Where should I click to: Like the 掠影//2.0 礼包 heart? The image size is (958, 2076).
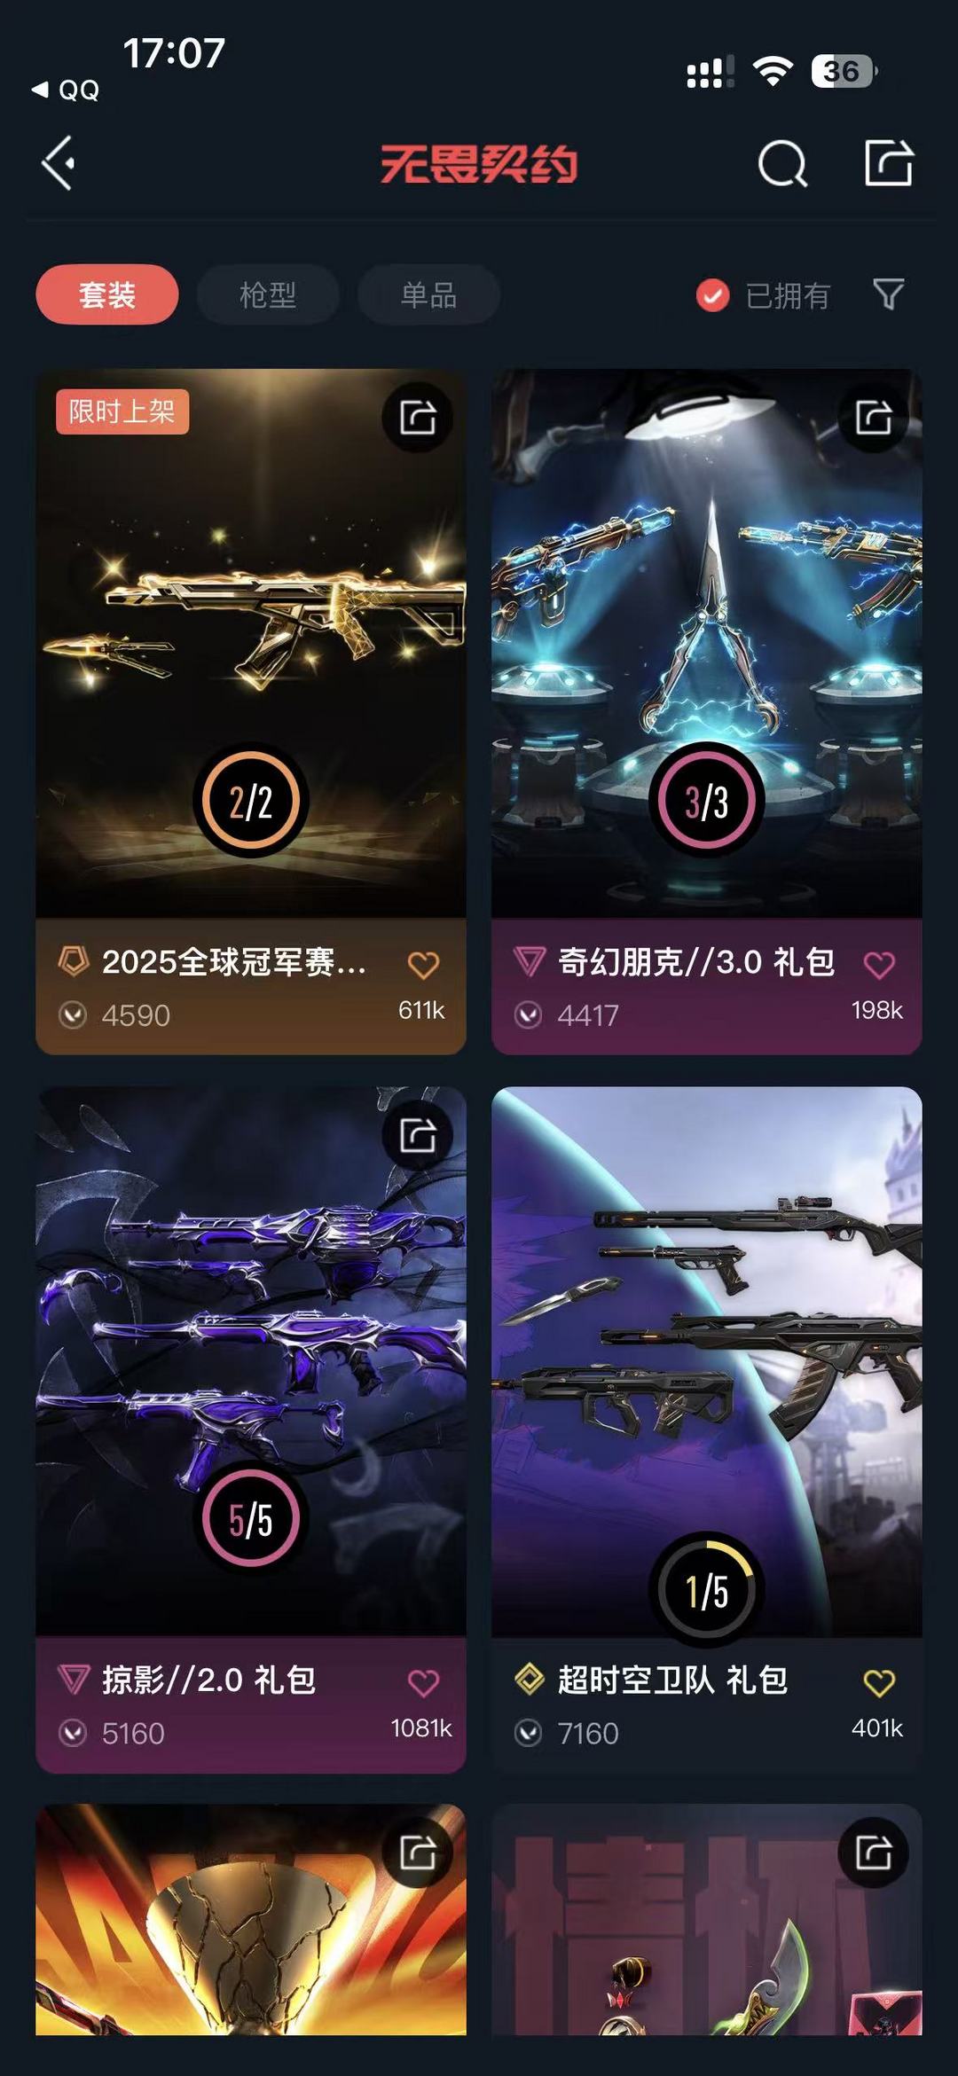[x=423, y=1682]
